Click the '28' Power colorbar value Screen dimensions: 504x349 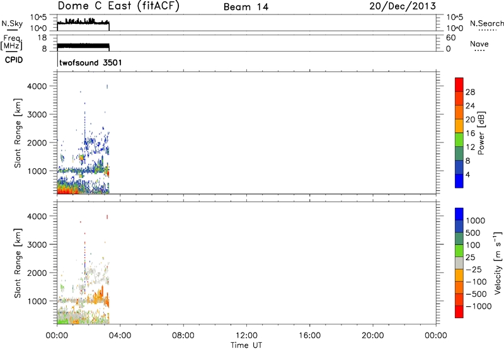click(470, 92)
